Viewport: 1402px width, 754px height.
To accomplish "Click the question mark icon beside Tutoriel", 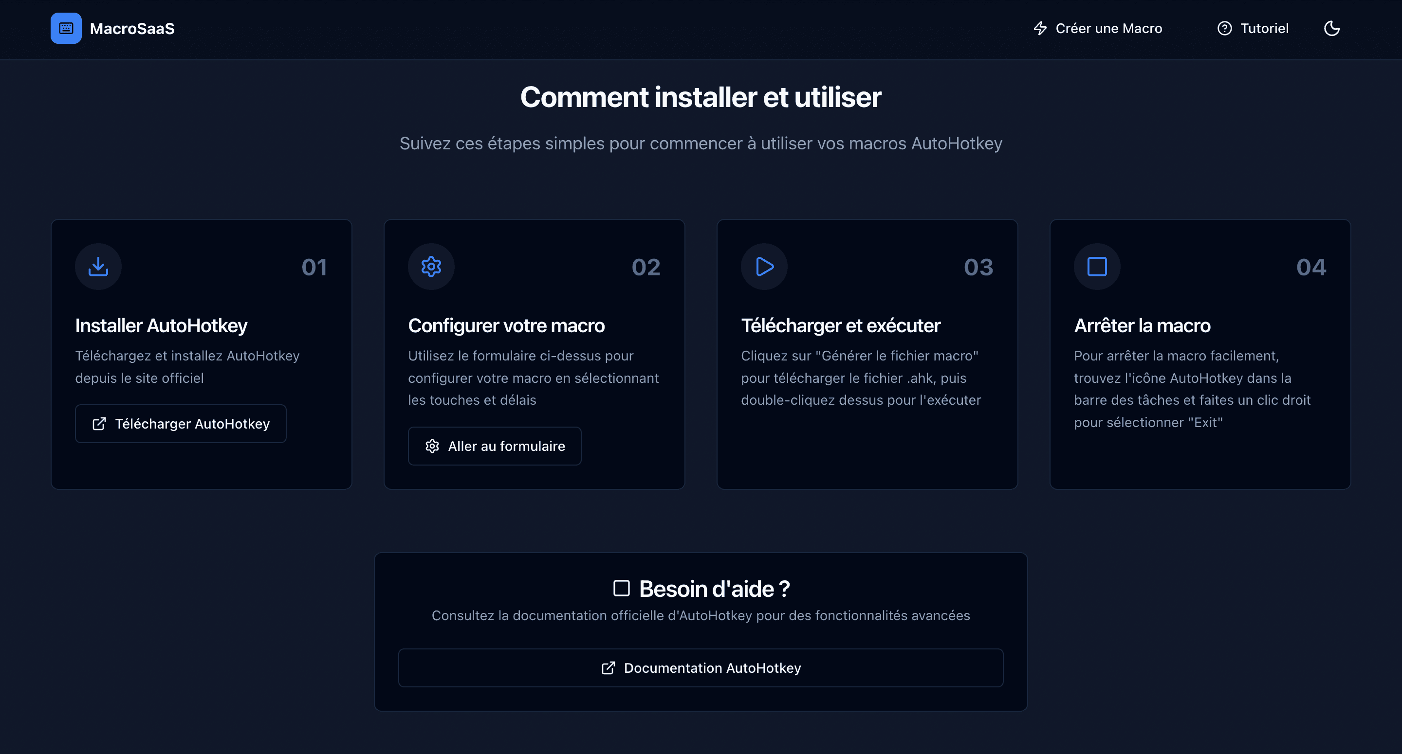I will (1225, 28).
